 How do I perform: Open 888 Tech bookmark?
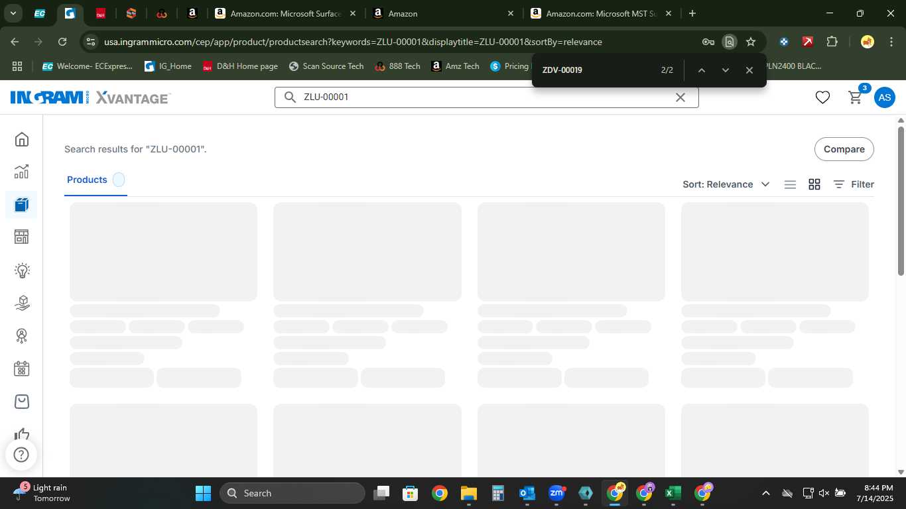[397, 66]
